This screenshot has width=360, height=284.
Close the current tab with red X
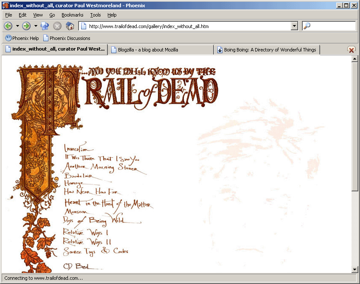pos(351,50)
